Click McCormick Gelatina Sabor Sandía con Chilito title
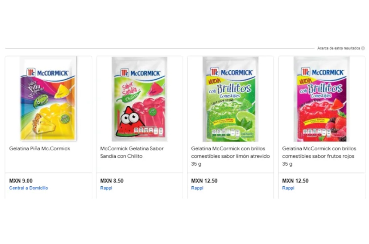 click(132, 152)
